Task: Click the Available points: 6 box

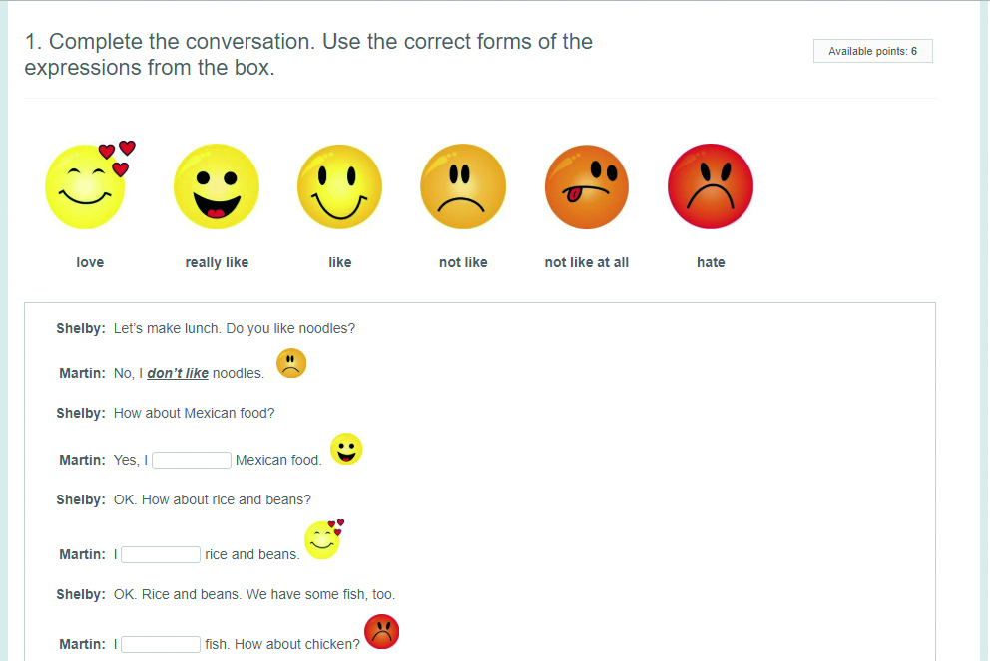Action: 872,51
